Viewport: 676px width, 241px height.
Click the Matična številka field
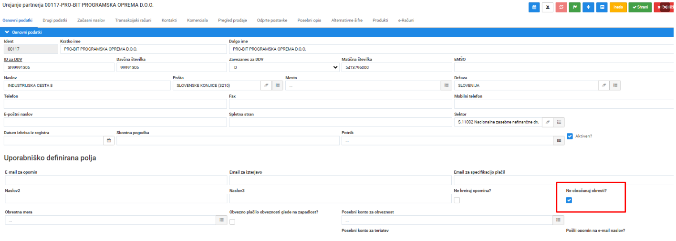click(397, 67)
